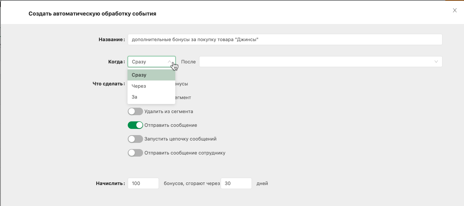Click the "Что сделать:" label
Screen dimensions: 464x206
[109, 84]
